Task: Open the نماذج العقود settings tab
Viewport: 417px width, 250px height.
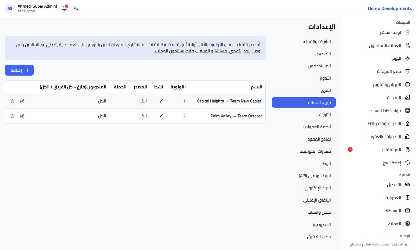Action: click(304, 139)
